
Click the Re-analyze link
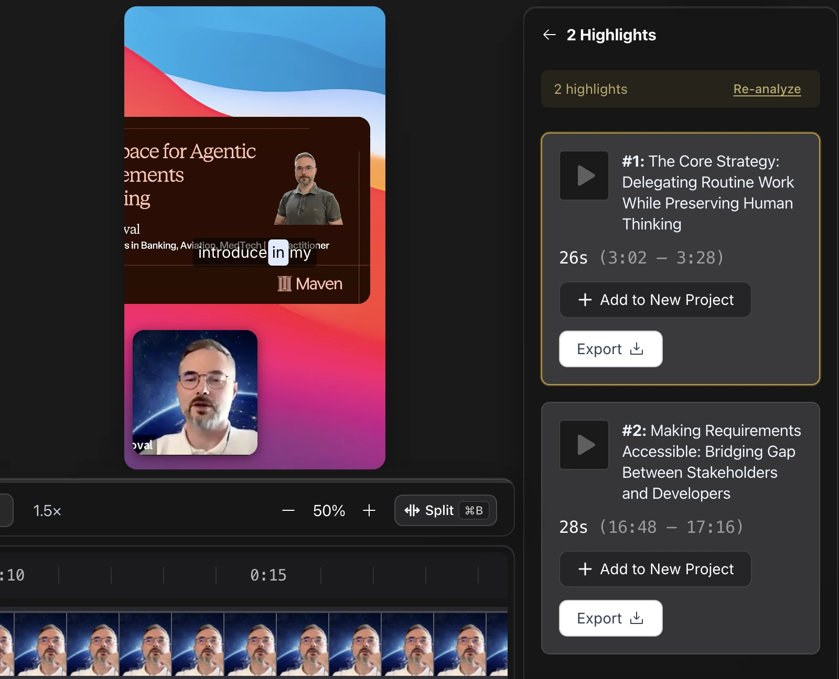pyautogui.click(x=767, y=89)
